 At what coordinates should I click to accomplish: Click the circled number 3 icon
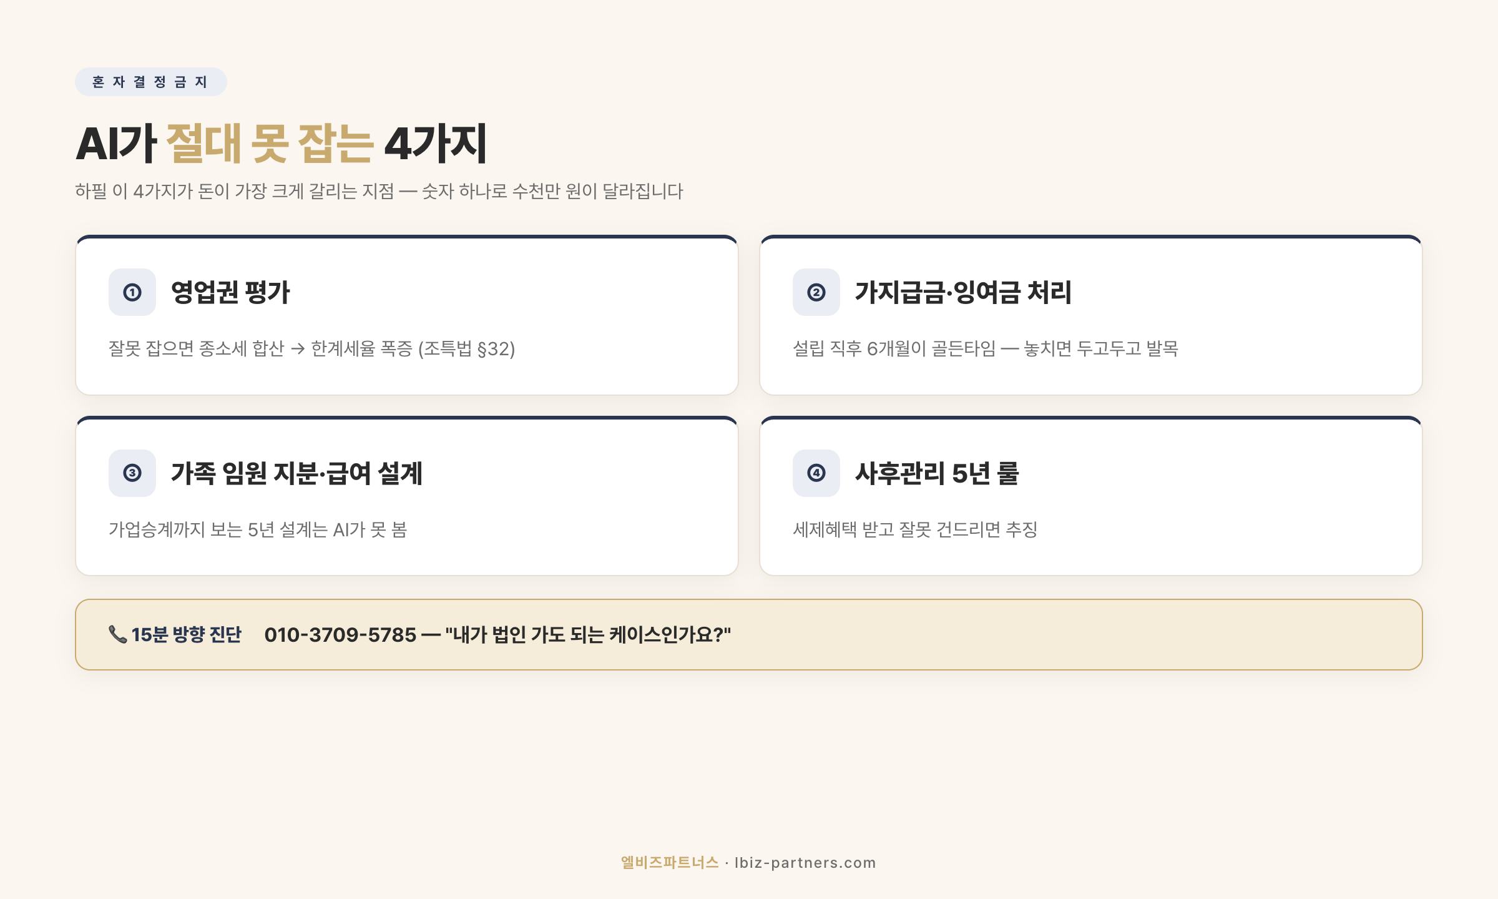pyautogui.click(x=132, y=473)
